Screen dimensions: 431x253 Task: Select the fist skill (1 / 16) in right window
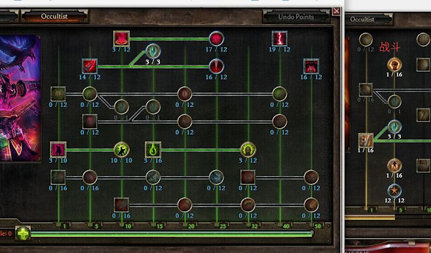pyautogui.click(x=394, y=65)
